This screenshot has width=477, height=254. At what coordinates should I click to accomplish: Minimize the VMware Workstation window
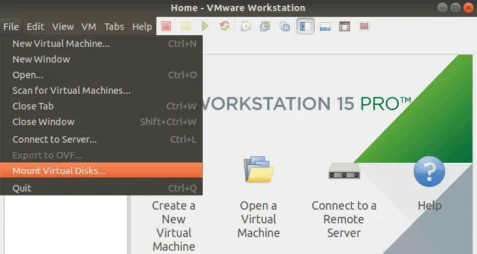click(442, 8)
